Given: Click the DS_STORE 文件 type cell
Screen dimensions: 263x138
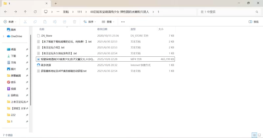Looking at the screenshot, I should click(139, 36).
